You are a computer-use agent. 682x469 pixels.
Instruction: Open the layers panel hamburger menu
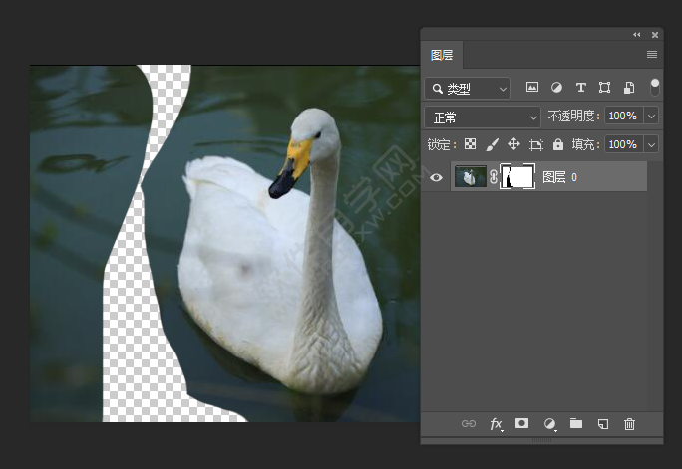652,54
